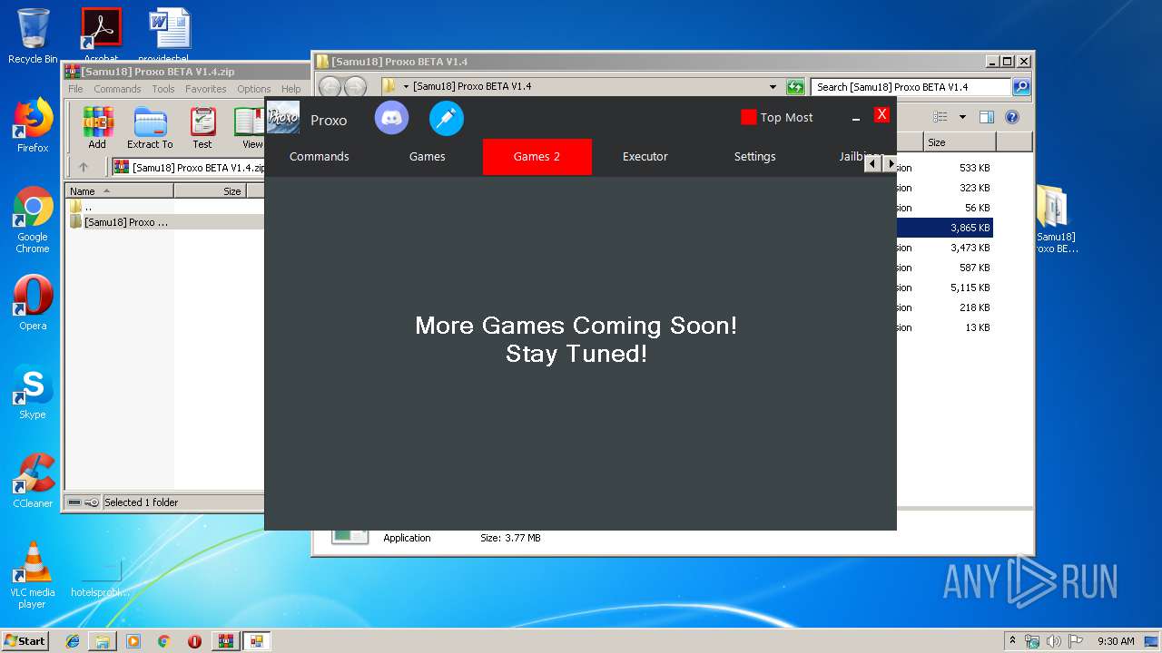The image size is (1162, 653).
Task: Click the Explorer search magnifier icon
Action: coord(1021,87)
